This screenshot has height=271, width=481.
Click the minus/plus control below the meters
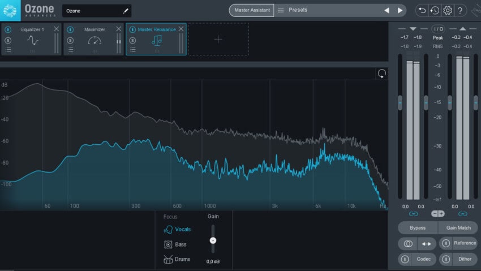[x=438, y=214]
